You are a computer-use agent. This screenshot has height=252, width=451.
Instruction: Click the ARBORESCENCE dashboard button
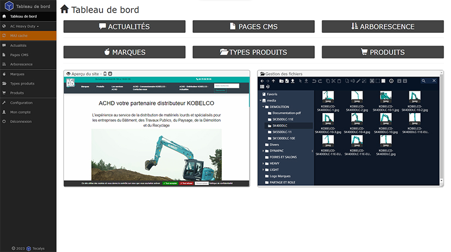pos(383,26)
